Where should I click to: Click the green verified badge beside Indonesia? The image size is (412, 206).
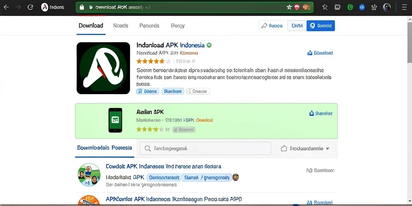click(x=209, y=45)
